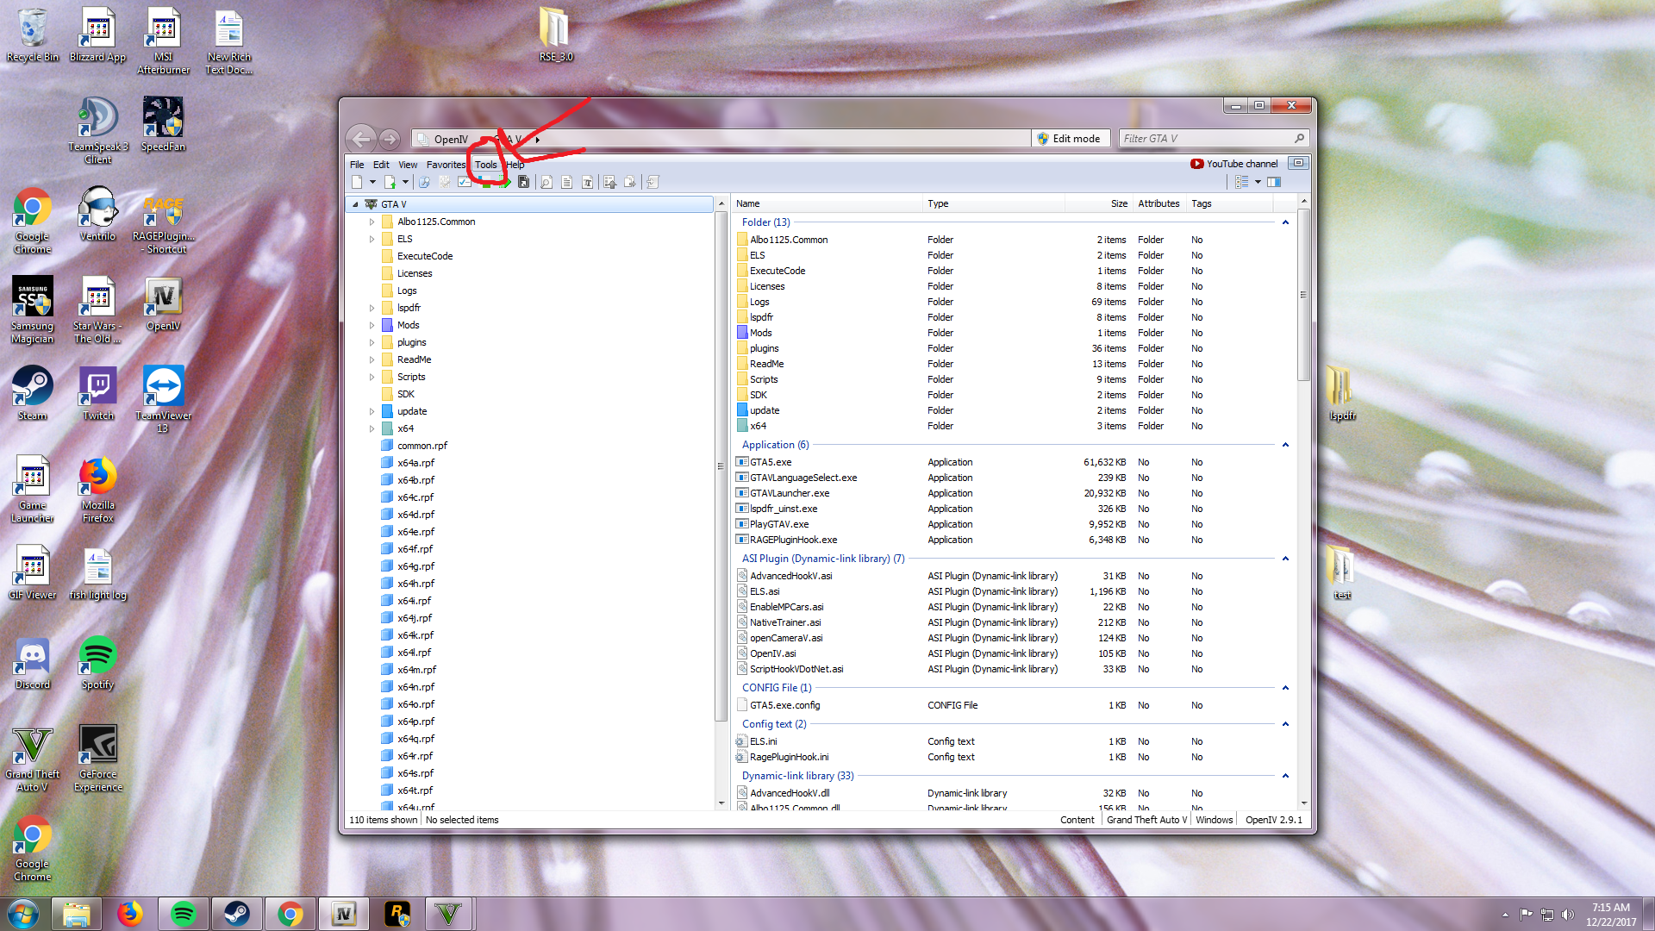
Task: Expand the update folder tree node
Action: [x=372, y=411]
